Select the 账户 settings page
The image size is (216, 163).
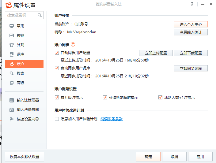24,64
